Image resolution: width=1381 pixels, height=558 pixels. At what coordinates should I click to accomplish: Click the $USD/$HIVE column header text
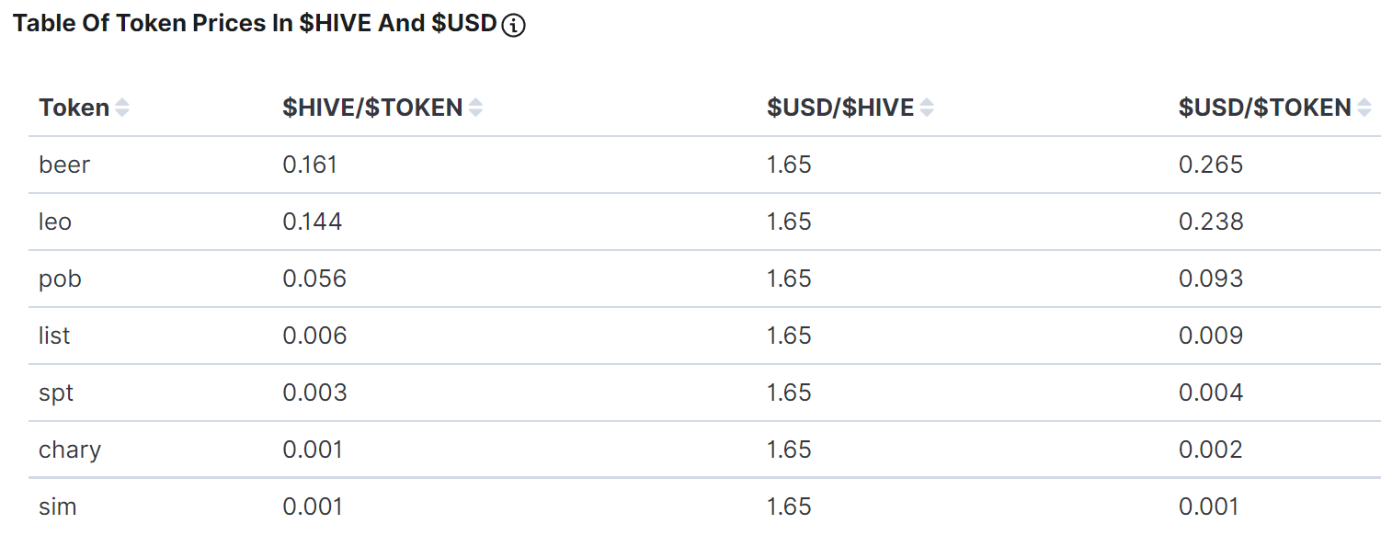click(840, 108)
